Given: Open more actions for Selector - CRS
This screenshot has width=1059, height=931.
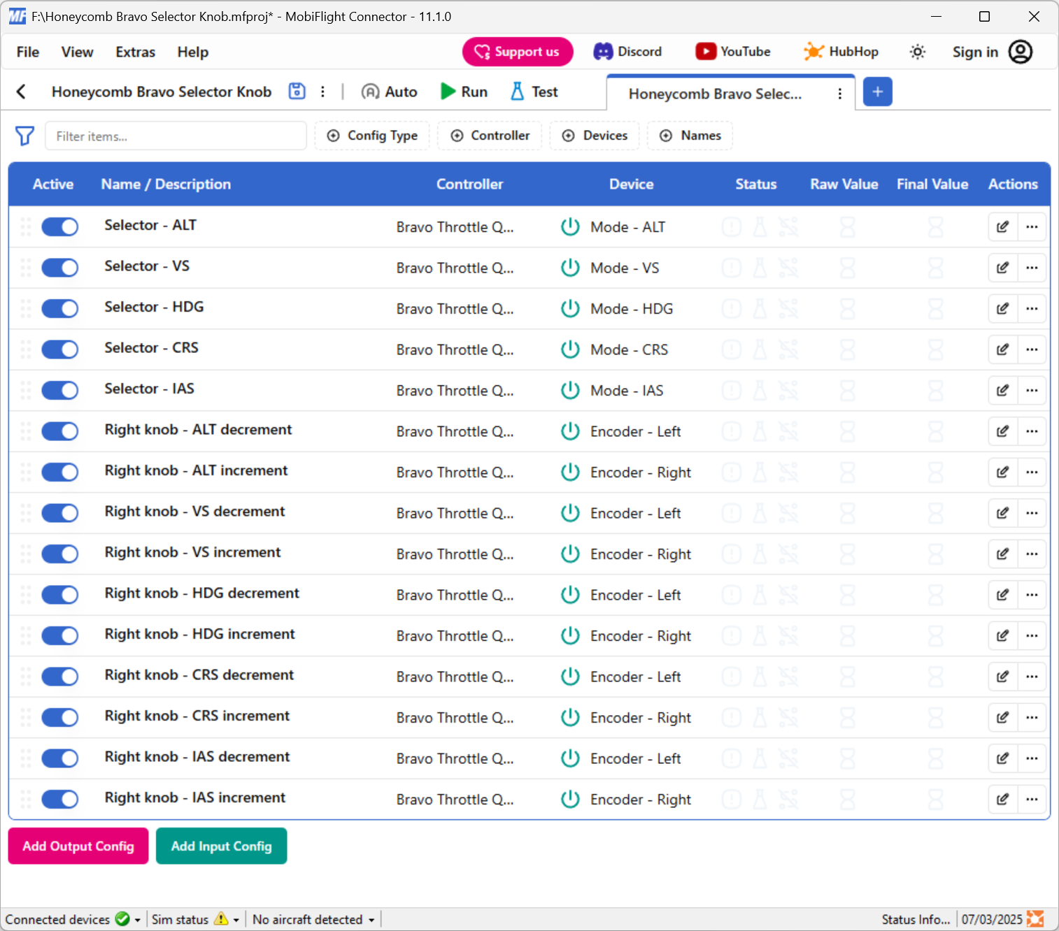Looking at the screenshot, I should pos(1032,349).
